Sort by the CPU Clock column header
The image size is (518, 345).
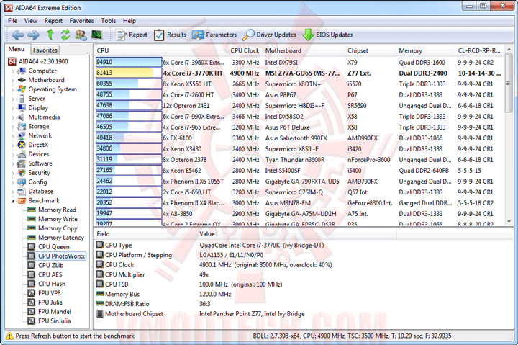click(245, 50)
